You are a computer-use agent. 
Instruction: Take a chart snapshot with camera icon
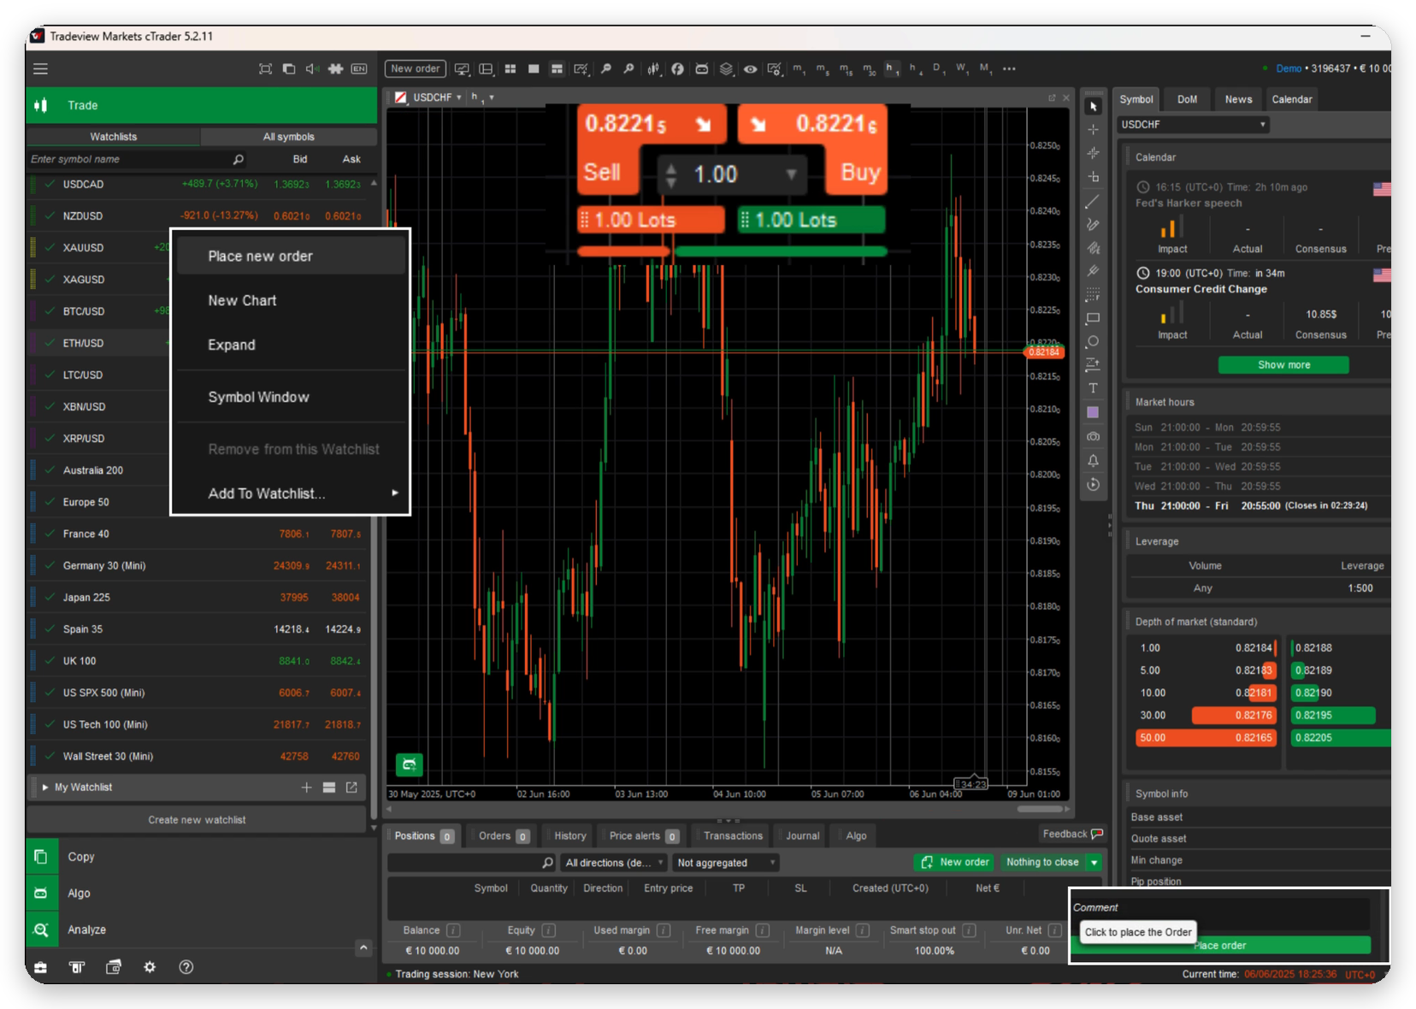pos(1093,436)
